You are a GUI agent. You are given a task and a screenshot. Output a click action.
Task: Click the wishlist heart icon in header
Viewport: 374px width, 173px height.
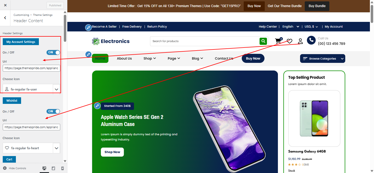pyautogui.click(x=289, y=41)
